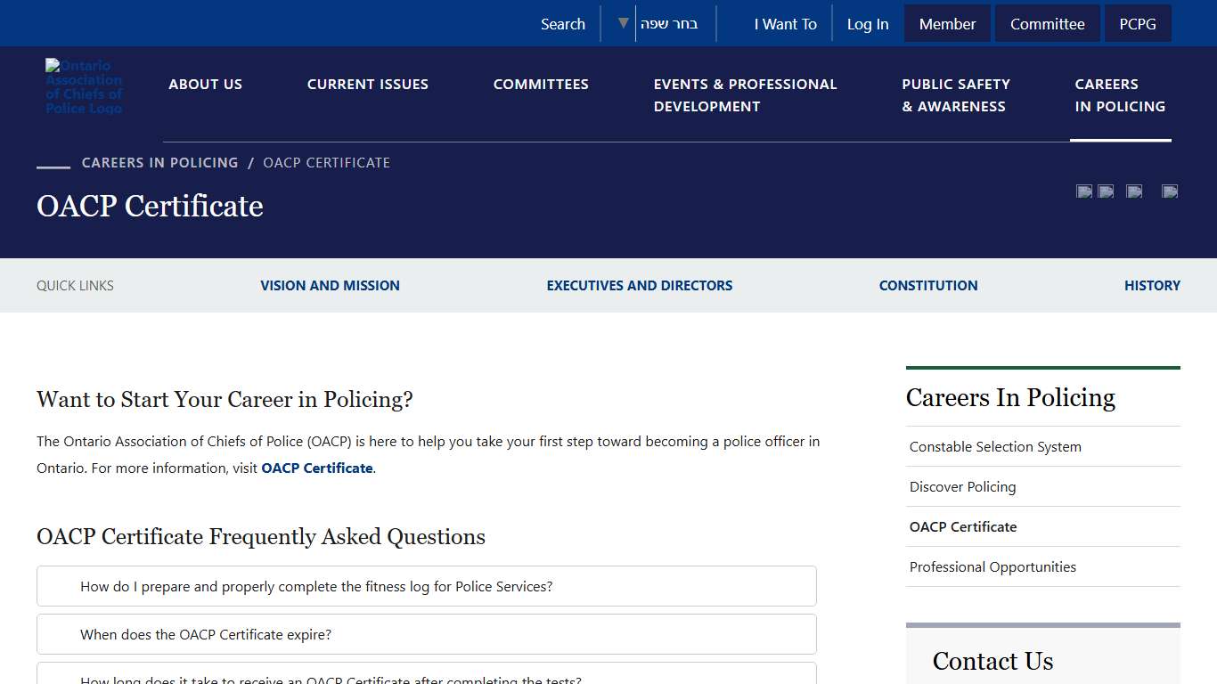Screen dimensions: 1217x684
Task: Click the Log In link
Action: click(867, 24)
